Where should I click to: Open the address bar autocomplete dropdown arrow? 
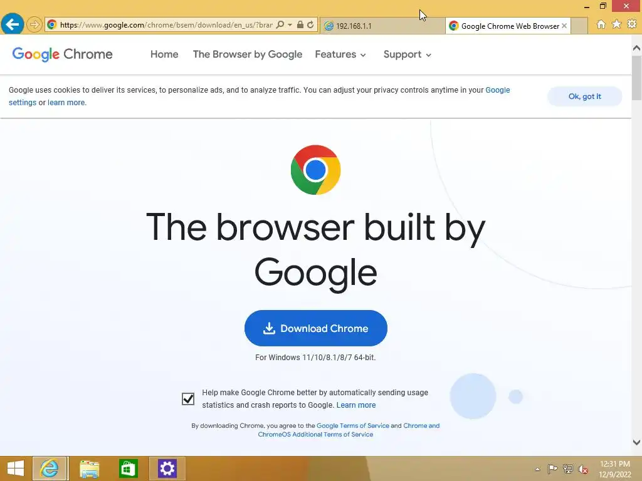pyautogui.click(x=290, y=25)
